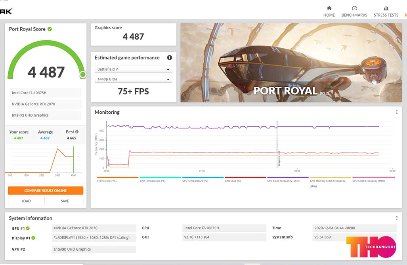
Task: Click the yellow GPU Memory Clock Frequency color bar
Action: 331,177
